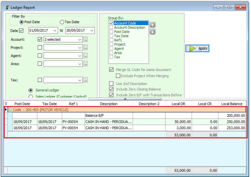Open the Account dropdown showing 2 selected
Screen dimensions: 251x177
coord(80,40)
